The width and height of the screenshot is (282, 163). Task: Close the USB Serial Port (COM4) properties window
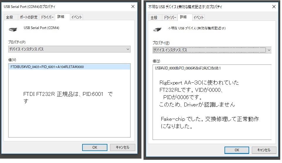[133, 6]
